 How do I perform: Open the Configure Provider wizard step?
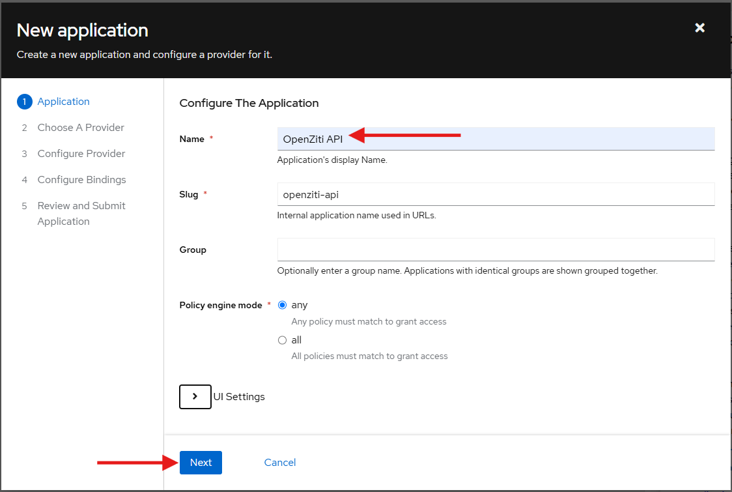81,154
